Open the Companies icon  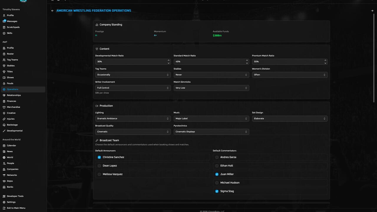pos(4,169)
